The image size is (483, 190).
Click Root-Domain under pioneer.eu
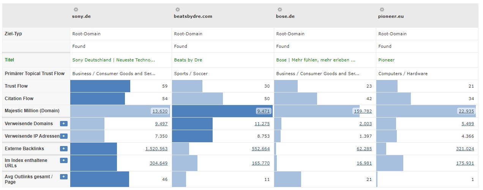tap(392, 34)
